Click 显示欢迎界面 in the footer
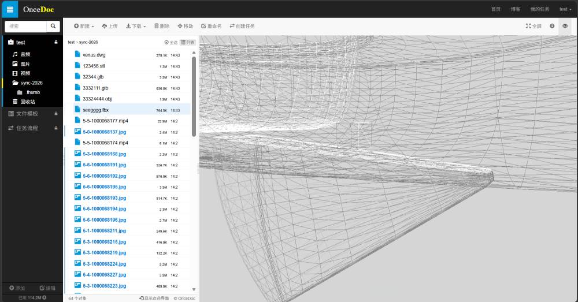This screenshot has width=578, height=302. 154,299
